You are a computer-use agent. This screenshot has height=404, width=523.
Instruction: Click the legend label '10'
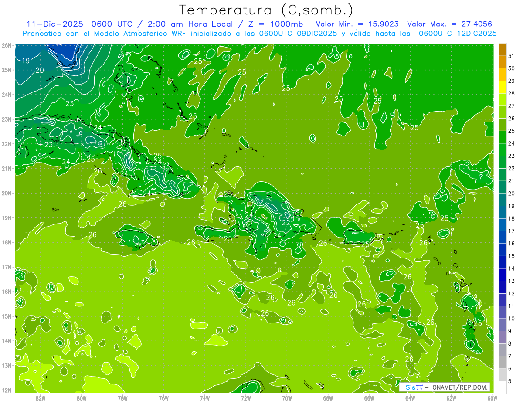click(511, 319)
